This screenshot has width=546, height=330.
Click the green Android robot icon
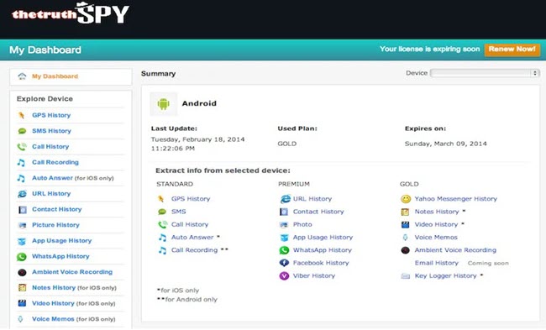tap(163, 104)
